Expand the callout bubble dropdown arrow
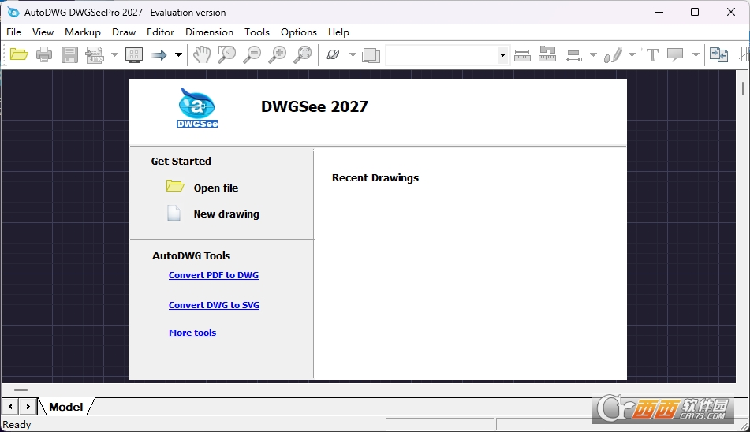Image resolution: width=750 pixels, height=432 pixels. click(696, 54)
